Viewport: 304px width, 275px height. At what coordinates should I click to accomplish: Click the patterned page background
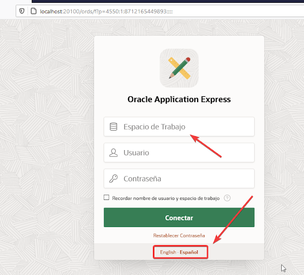[47, 142]
